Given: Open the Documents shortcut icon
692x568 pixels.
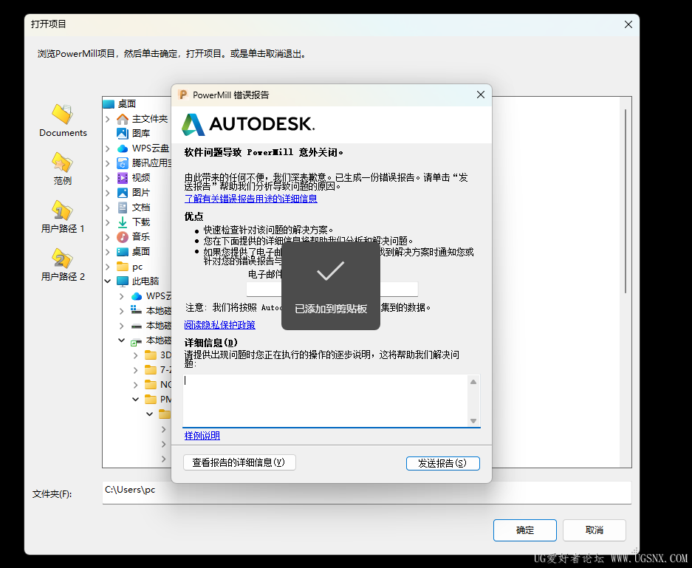Looking at the screenshot, I should [x=63, y=114].
